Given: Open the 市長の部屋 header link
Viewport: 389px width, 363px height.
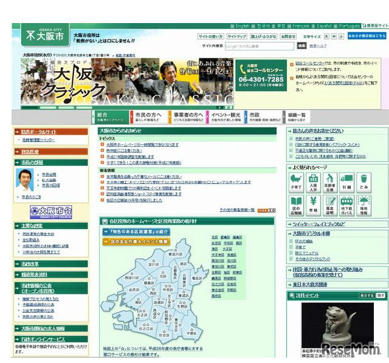Looking at the screenshot, I should click(x=32, y=163).
